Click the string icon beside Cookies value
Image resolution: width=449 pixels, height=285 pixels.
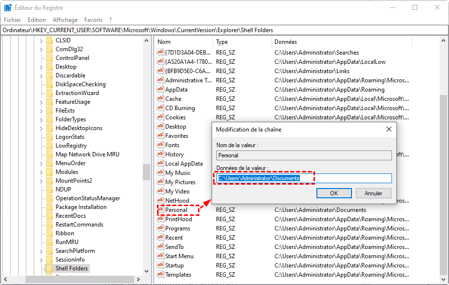(160, 117)
